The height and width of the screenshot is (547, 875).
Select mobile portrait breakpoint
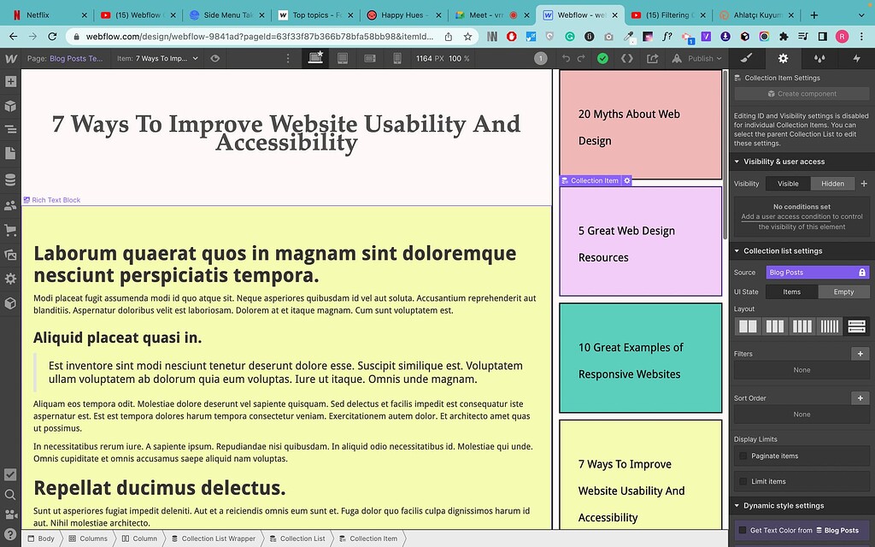(397, 58)
